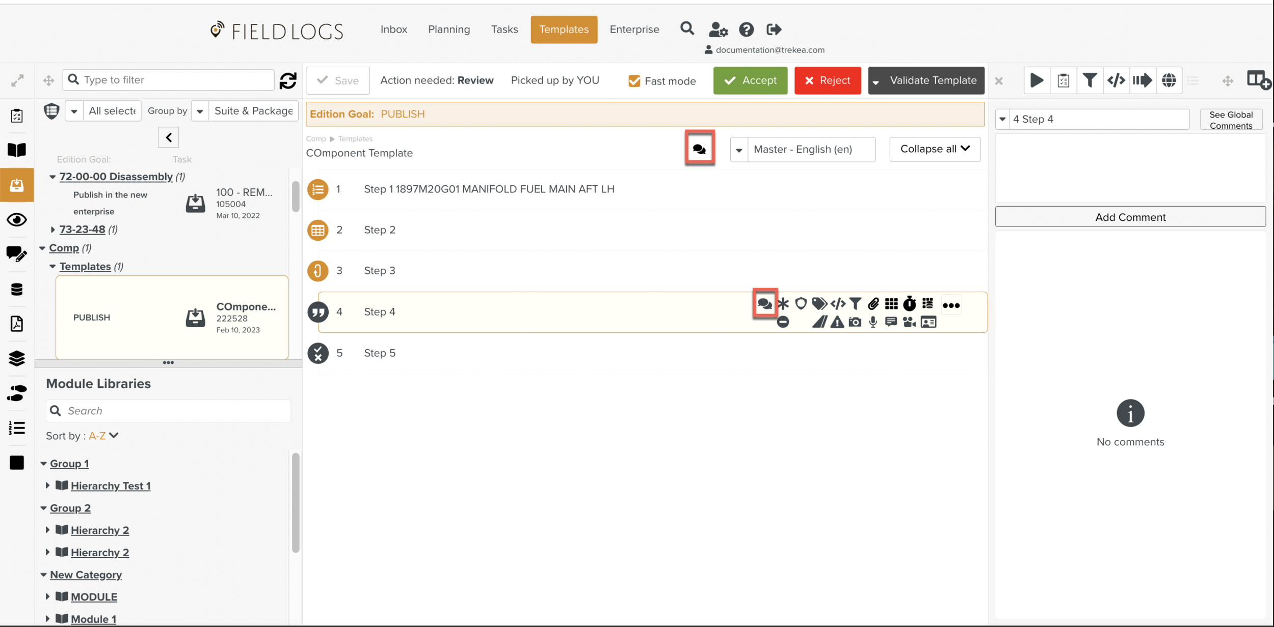Screen dimensions: 1274x627
Task: Switch to the Planning tab
Action: [448, 30]
